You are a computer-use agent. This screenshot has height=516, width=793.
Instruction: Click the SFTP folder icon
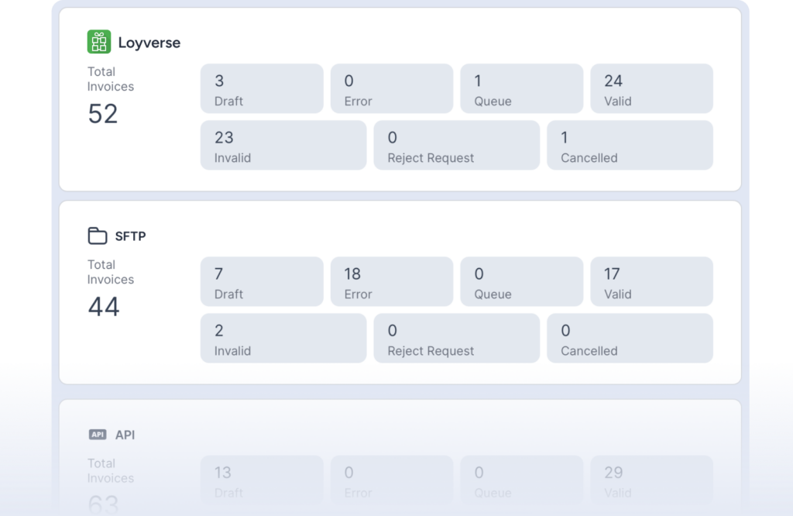click(x=98, y=236)
